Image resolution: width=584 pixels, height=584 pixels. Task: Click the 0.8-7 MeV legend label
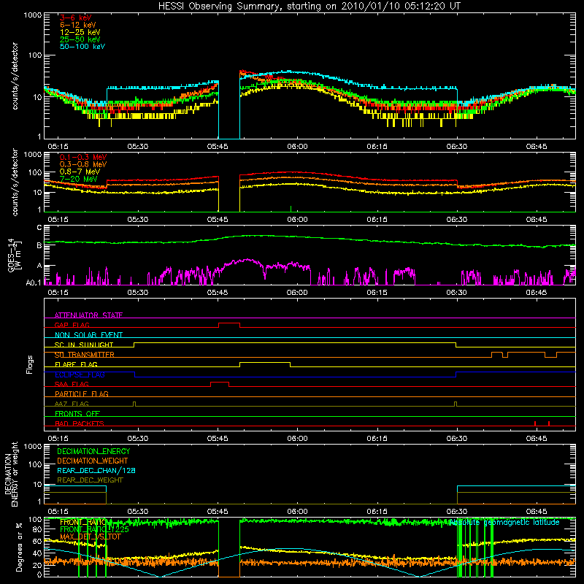coord(80,172)
